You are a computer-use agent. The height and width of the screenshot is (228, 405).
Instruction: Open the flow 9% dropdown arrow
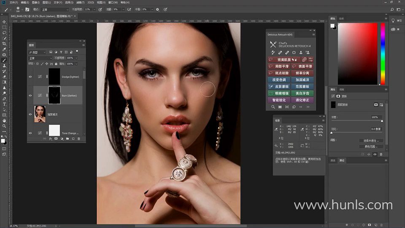(x=123, y=10)
